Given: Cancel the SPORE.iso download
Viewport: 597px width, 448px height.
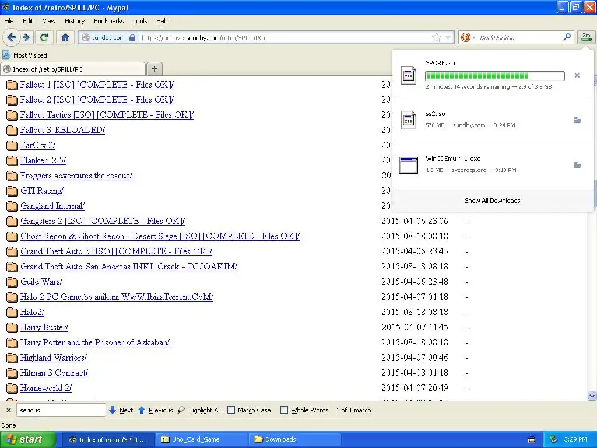Looking at the screenshot, I should 577,75.
